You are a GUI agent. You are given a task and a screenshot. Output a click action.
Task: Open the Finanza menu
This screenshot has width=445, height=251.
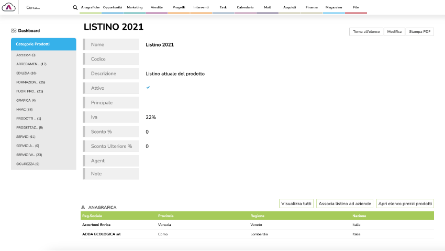pos(311,7)
